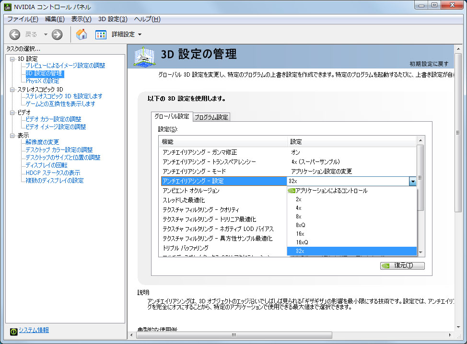Image resolution: width=467 pixels, height=344 pixels.
Task: Open デスクトップ カラー設定の調整
Action: (x=59, y=149)
